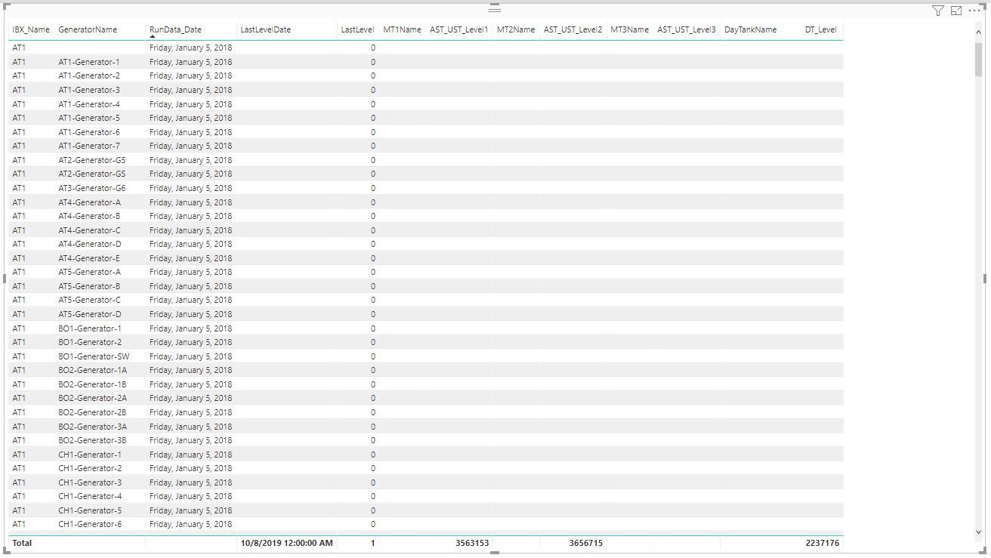Select AT4-Generator-B cell

tap(89, 216)
